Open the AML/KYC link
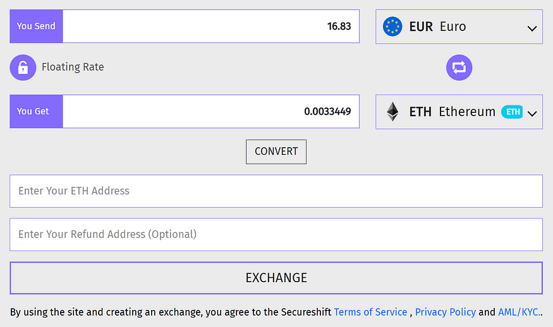Image resolution: width=553 pixels, height=327 pixels. click(x=519, y=312)
